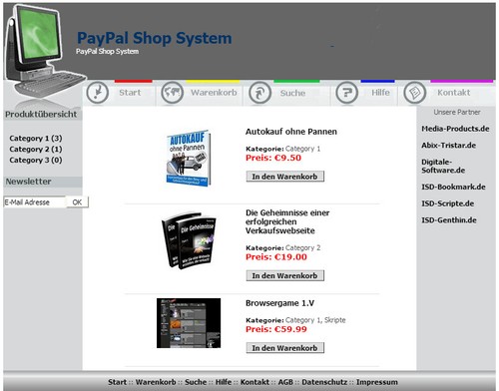Click the Produktübersicht heading
Viewport: 499px width, 391px height.
[x=41, y=114]
